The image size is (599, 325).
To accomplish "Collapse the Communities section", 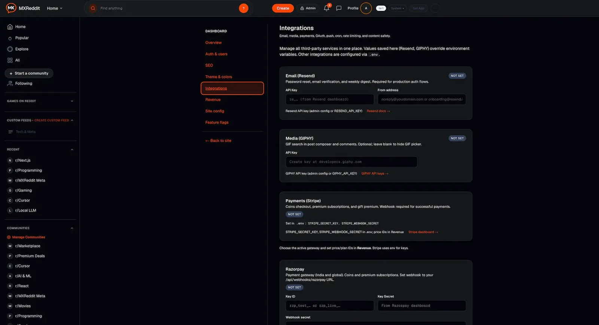I will point(72,228).
